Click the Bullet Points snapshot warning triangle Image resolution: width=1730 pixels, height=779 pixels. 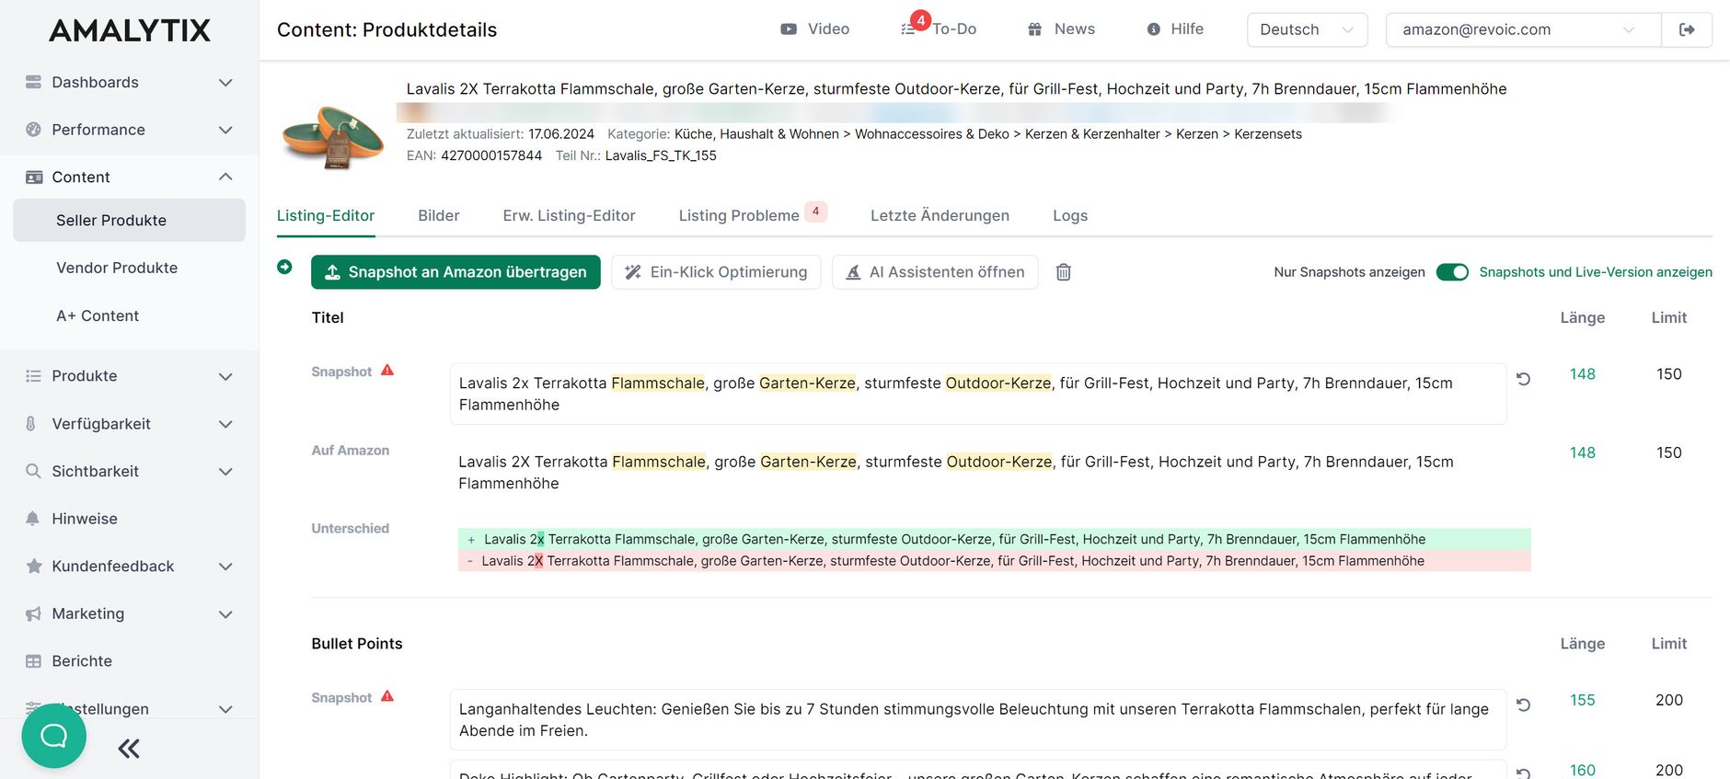pos(387,697)
